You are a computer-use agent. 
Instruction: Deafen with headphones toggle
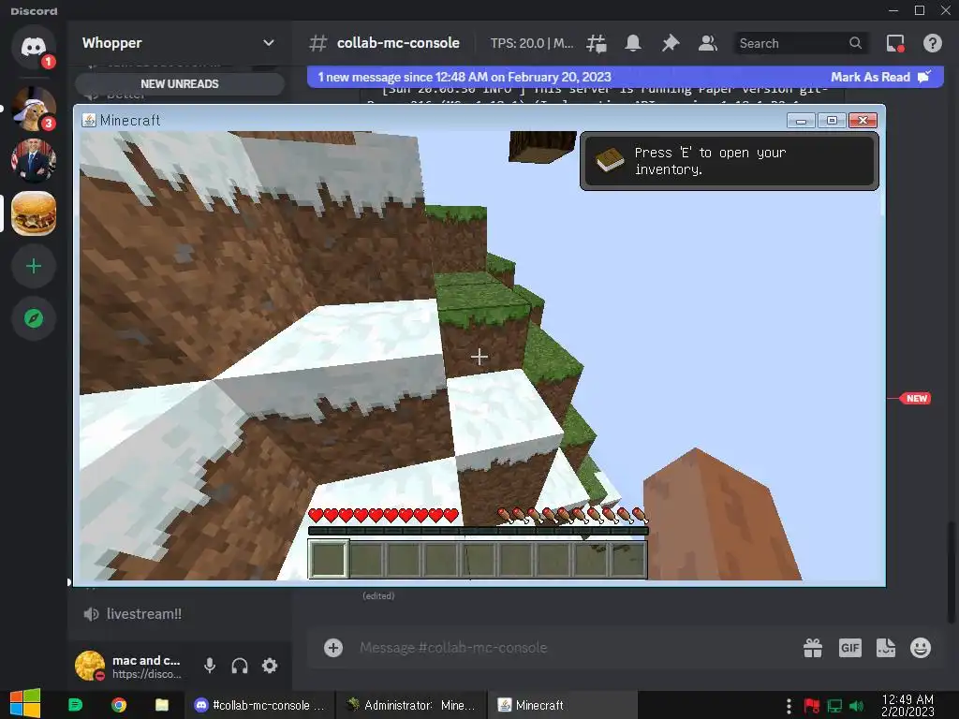tap(240, 666)
